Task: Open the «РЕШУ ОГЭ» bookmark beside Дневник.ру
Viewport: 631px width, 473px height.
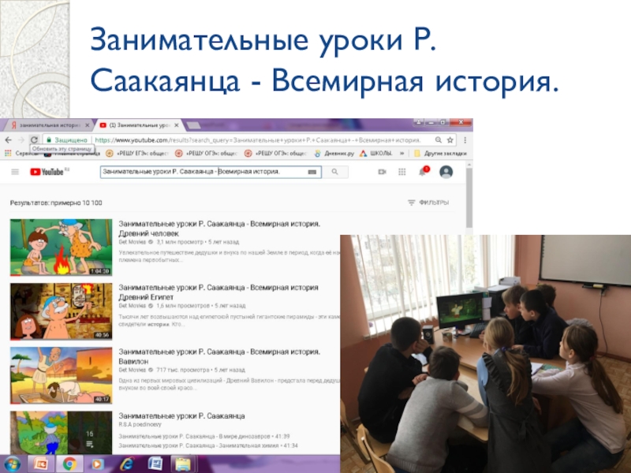Action: tap(275, 153)
